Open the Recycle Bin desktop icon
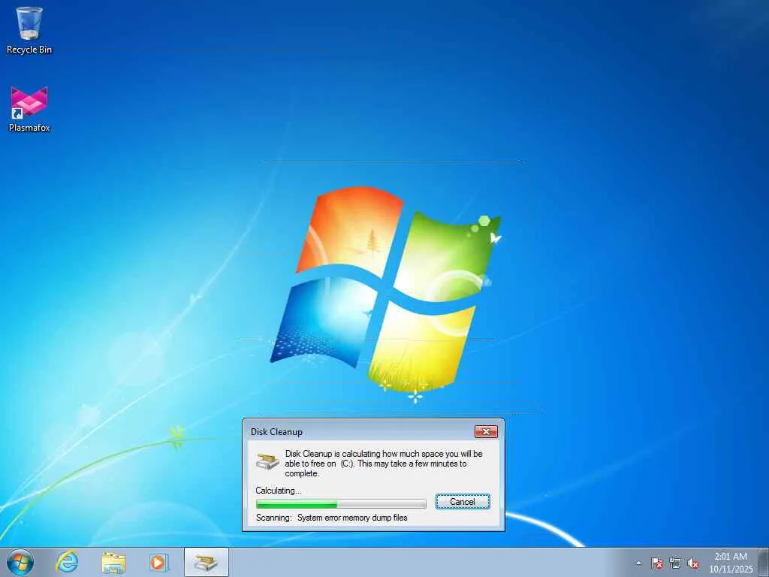This screenshot has width=769, height=577. pos(29,30)
